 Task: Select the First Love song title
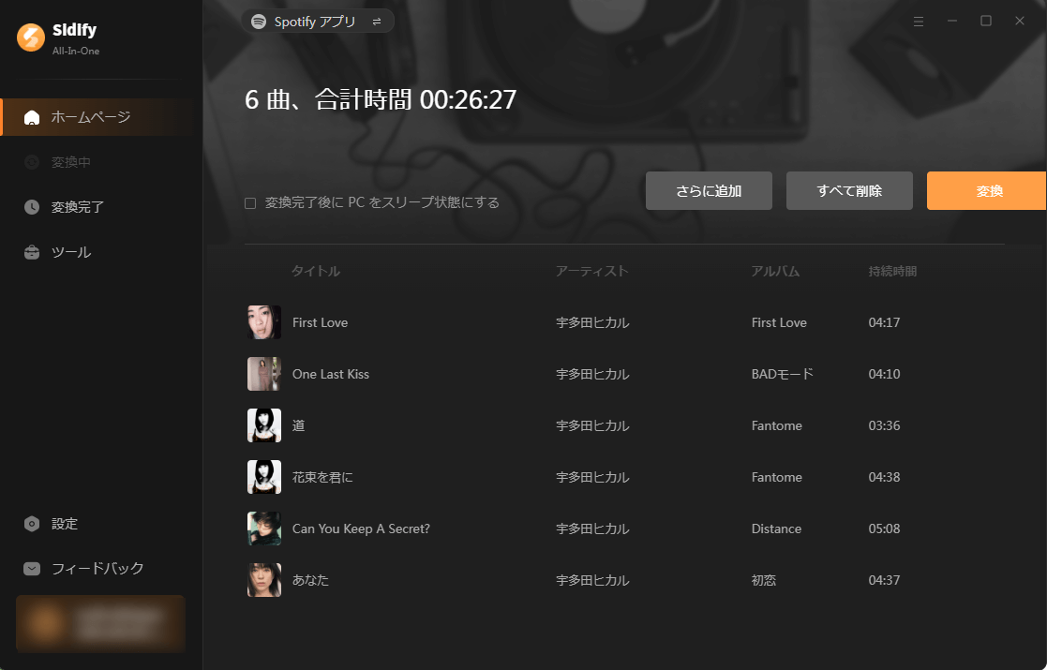(x=320, y=322)
